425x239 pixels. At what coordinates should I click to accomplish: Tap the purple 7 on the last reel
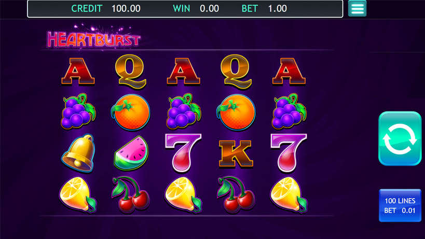(x=289, y=153)
